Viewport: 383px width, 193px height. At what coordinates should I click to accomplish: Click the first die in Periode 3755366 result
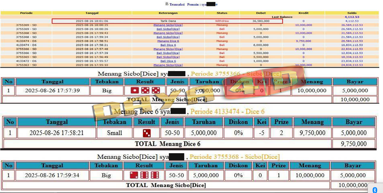[134, 90]
